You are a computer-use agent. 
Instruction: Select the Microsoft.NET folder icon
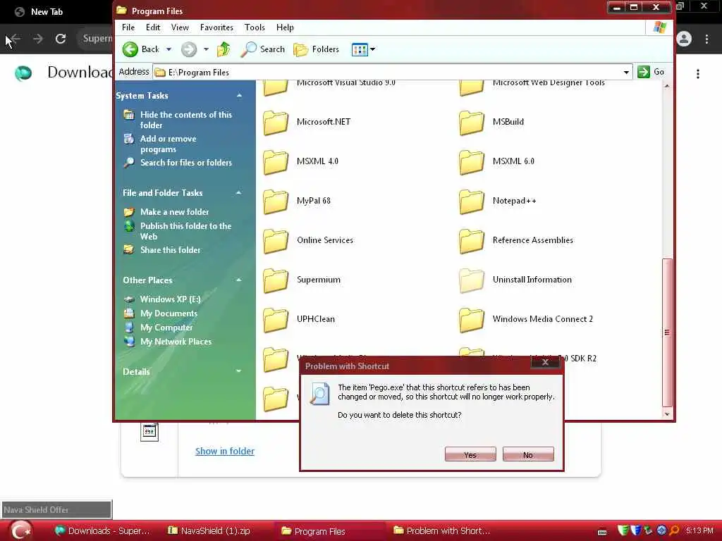276,123
